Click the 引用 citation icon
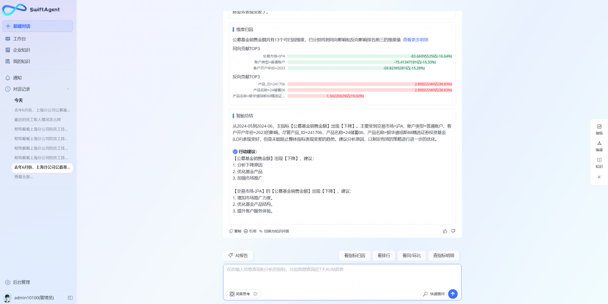 (x=246, y=231)
